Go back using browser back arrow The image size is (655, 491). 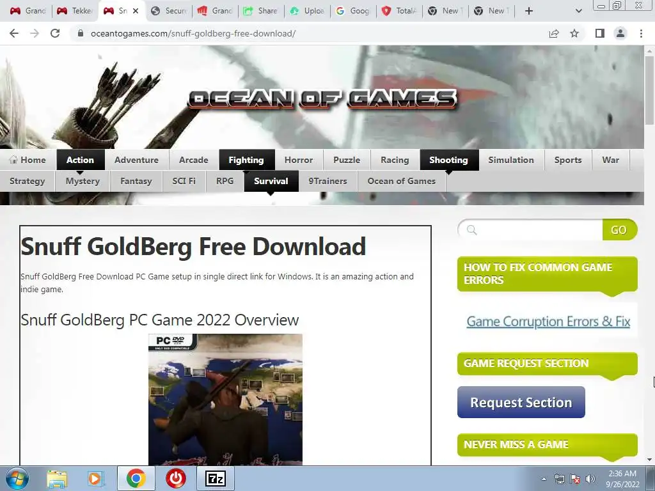pyautogui.click(x=14, y=33)
